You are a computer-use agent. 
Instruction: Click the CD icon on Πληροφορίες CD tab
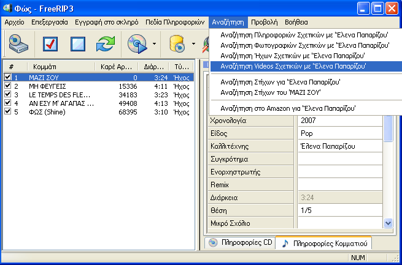point(213,242)
